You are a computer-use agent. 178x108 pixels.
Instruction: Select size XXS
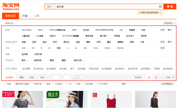[23, 48]
